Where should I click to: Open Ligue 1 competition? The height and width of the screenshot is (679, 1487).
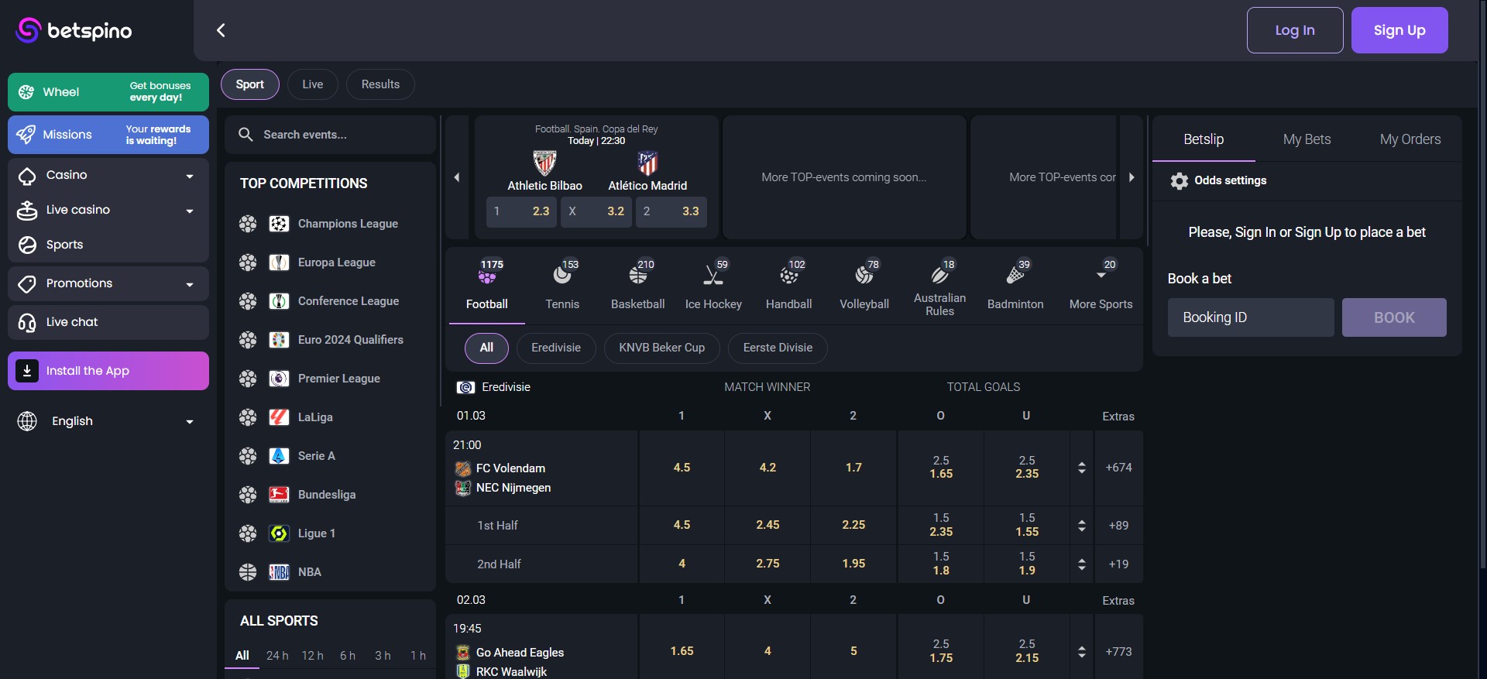(331, 533)
